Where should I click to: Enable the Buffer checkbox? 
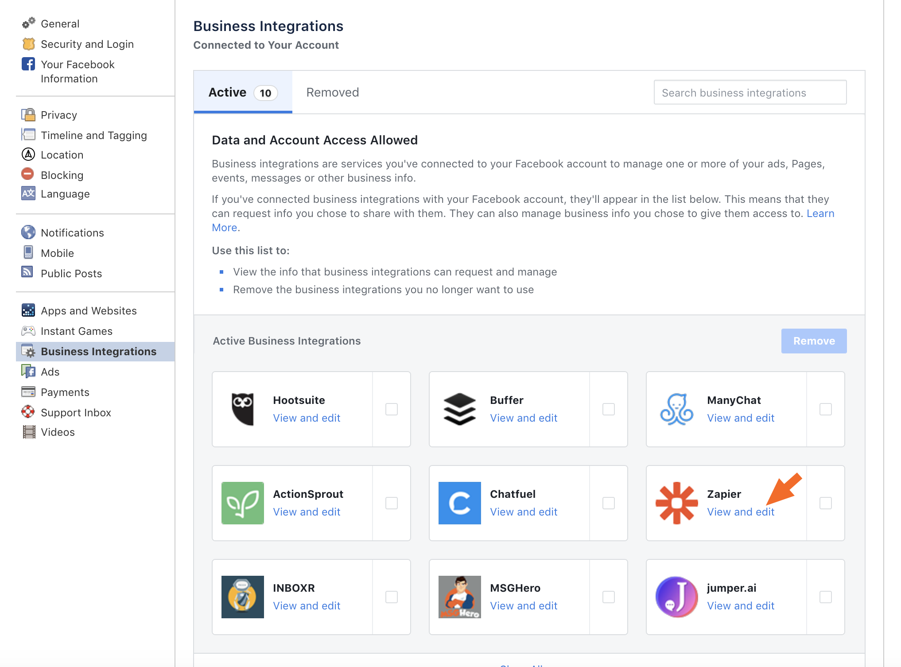[x=608, y=409]
